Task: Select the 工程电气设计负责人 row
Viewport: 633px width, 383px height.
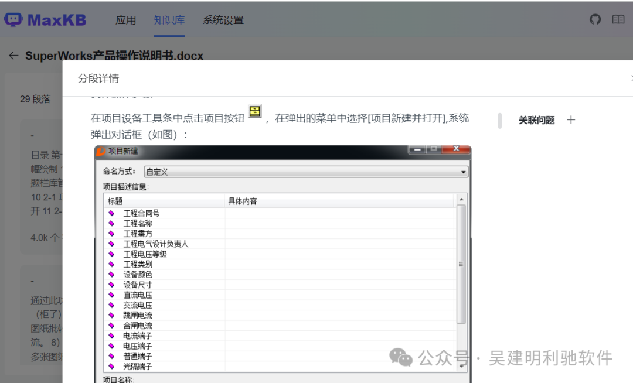Action: tap(280, 244)
